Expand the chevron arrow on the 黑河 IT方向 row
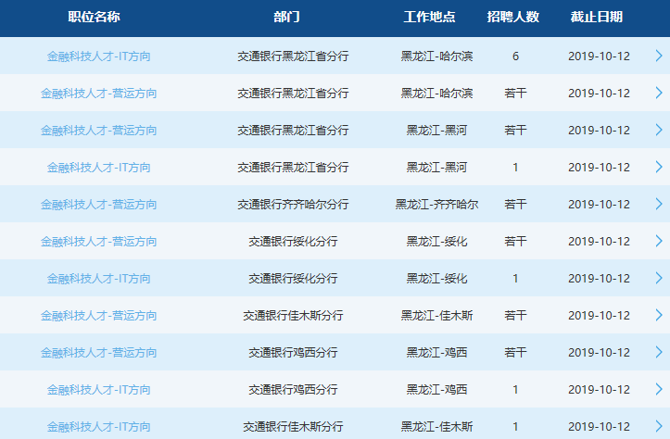Image resolution: width=670 pixels, height=439 pixels. click(659, 167)
